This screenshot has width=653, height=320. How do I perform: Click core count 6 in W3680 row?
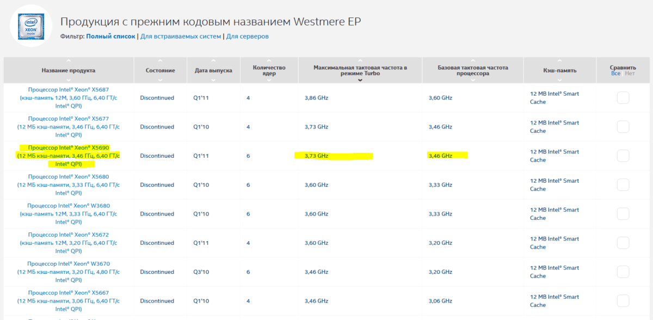click(x=248, y=214)
